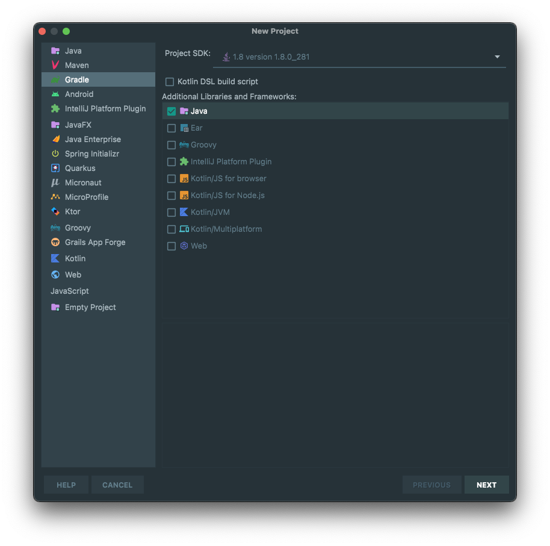Select the Android robot icon
Screen dimensions: 550x546
54,94
